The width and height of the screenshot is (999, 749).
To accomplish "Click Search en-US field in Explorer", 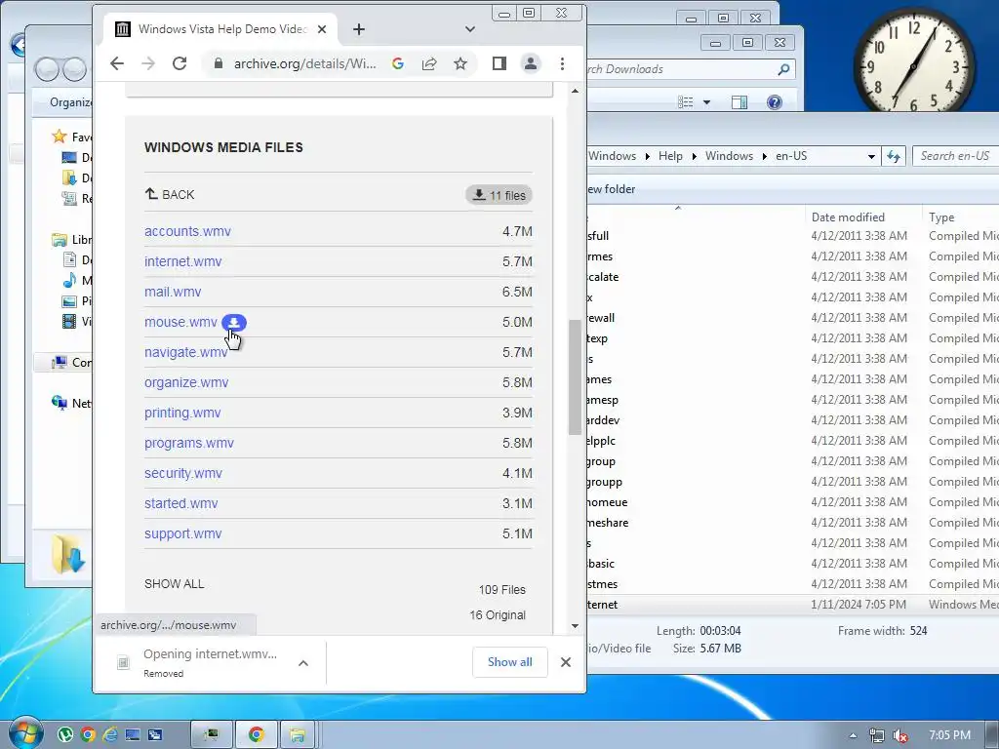I will 956,156.
